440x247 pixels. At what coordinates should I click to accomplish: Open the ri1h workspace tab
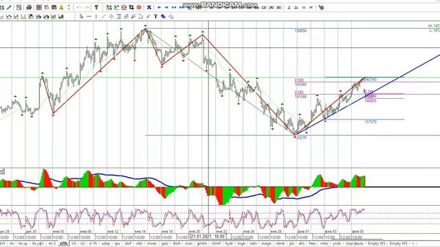click(64, 244)
